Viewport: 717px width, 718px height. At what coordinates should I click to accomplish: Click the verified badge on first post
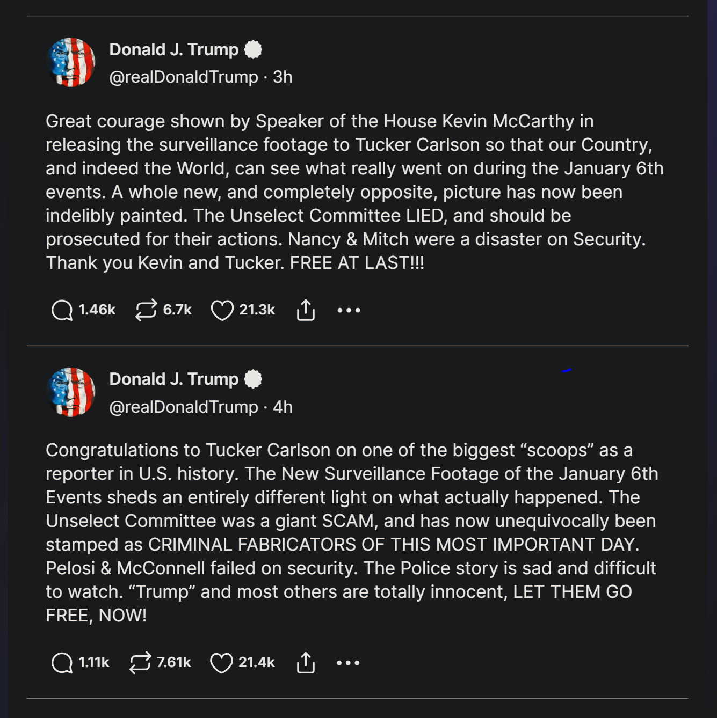[x=253, y=49]
